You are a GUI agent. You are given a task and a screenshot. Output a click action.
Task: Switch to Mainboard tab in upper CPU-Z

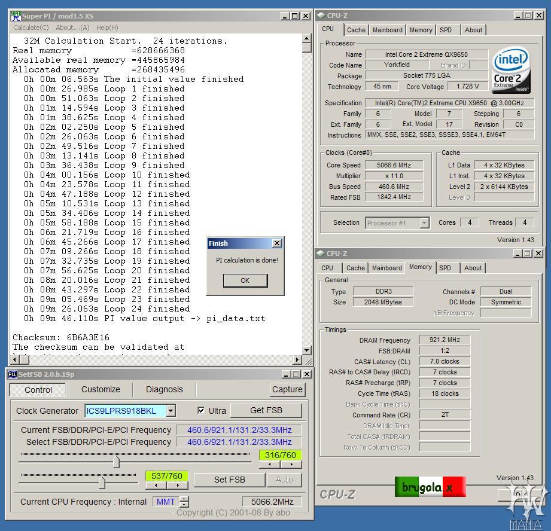pos(387,30)
